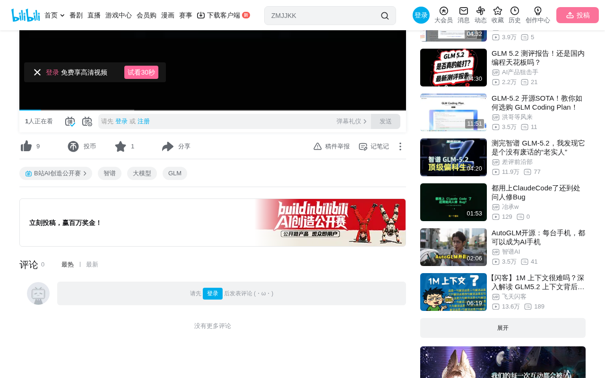Click the blue 登录 avatar button
The width and height of the screenshot is (605, 378).
421,15
